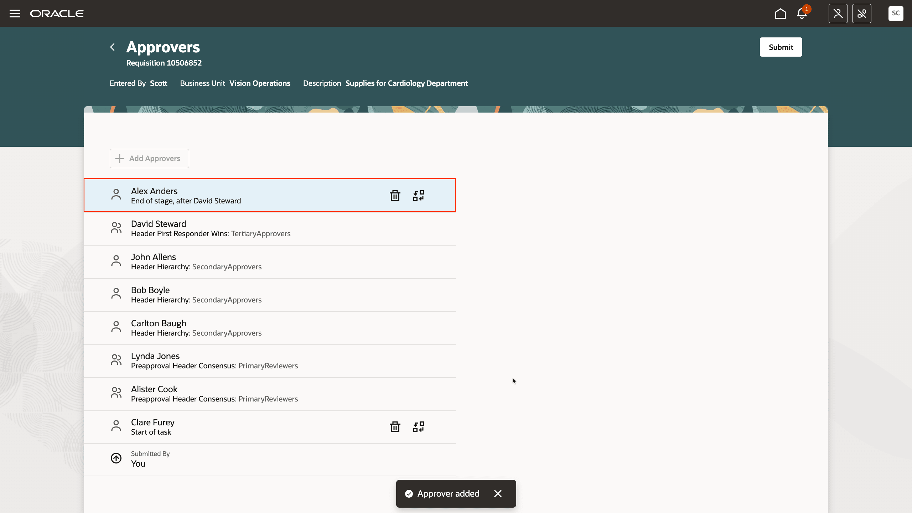The height and width of the screenshot is (513, 912).
Task: Open the hamburger navigation menu
Action: pos(15,14)
